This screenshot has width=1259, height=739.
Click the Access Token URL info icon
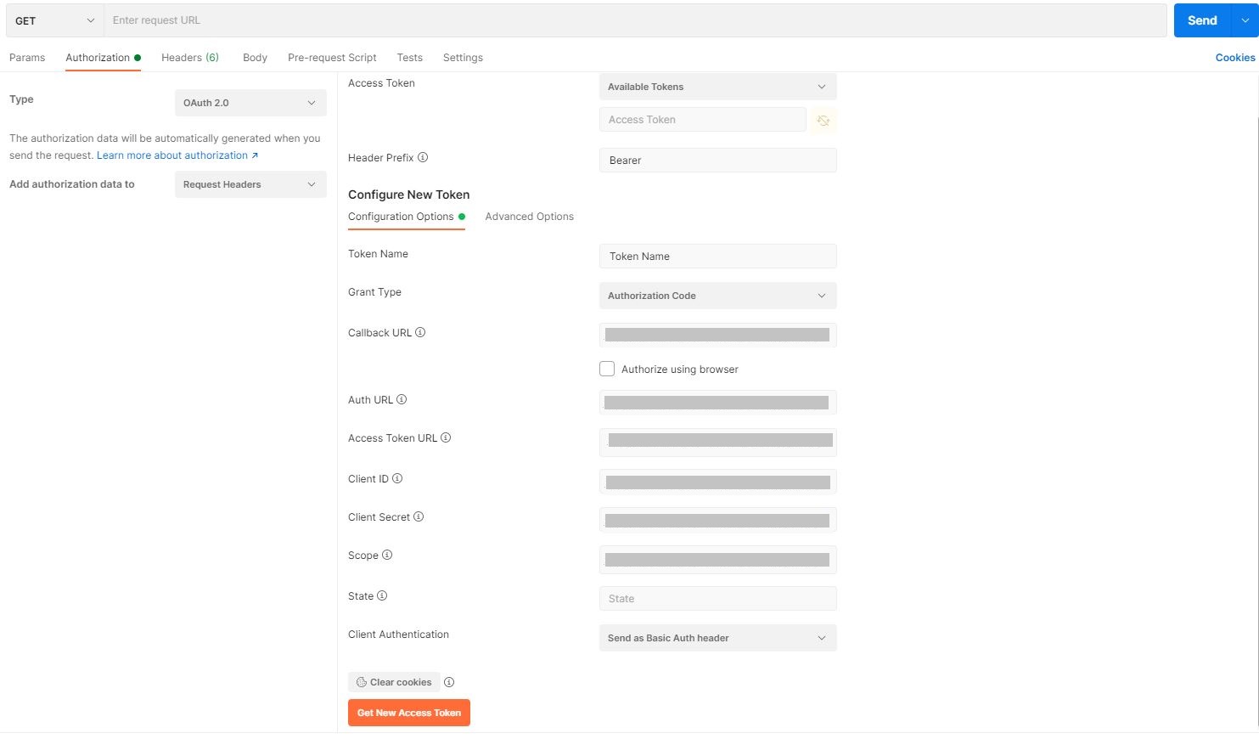447,437
